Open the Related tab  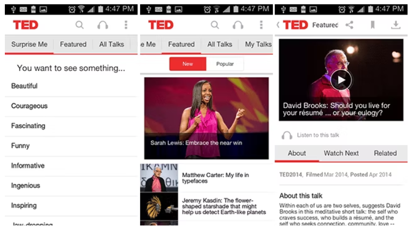click(x=385, y=154)
